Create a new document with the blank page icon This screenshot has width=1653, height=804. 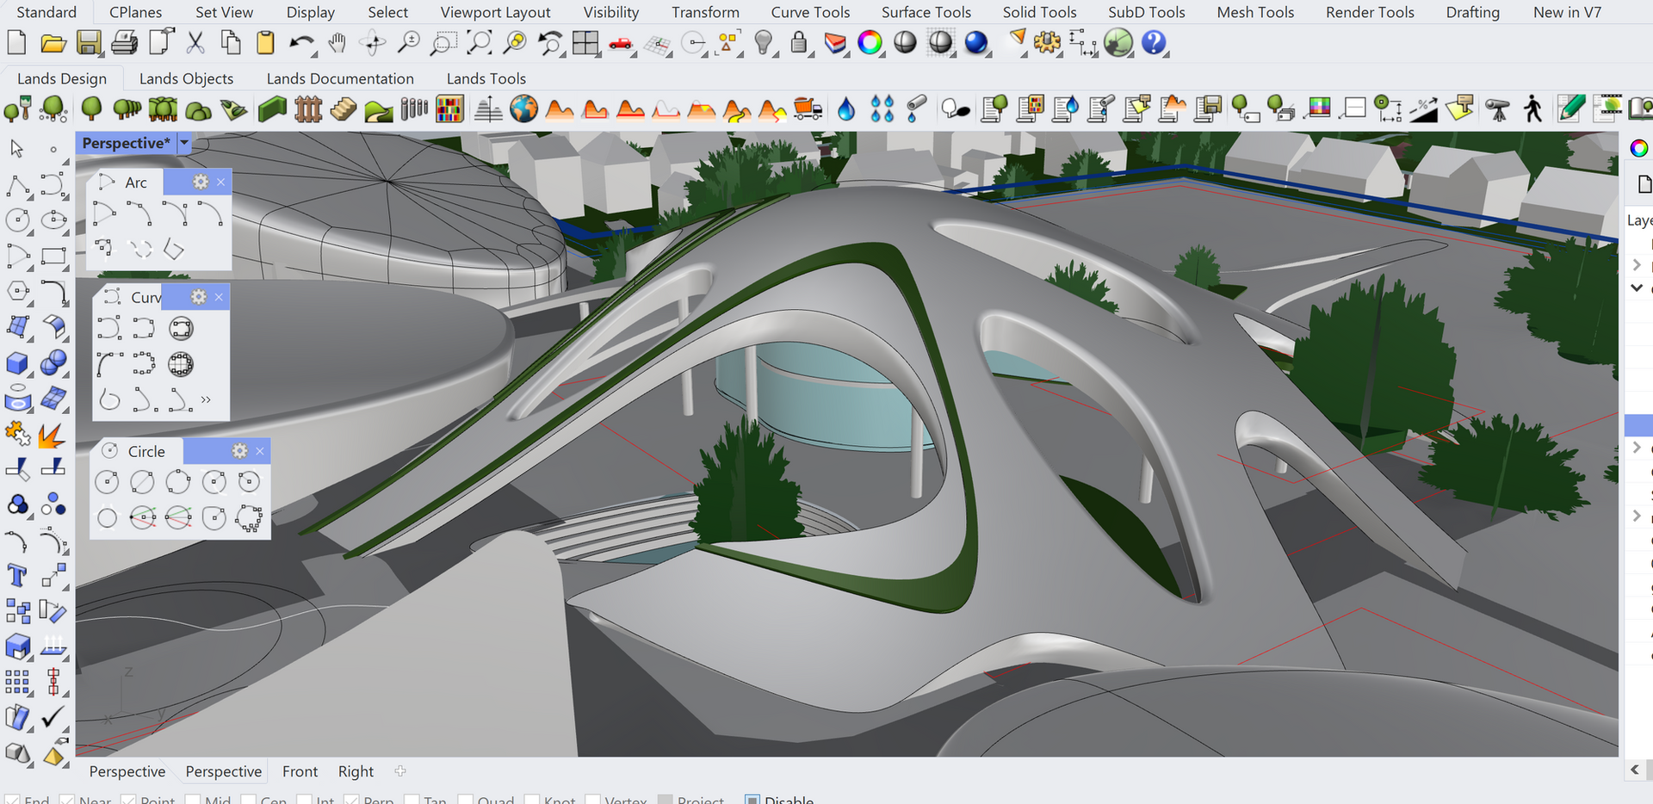[x=16, y=42]
